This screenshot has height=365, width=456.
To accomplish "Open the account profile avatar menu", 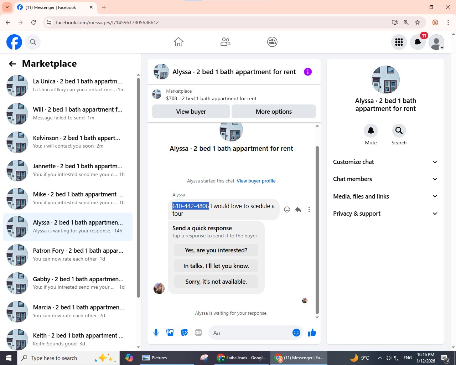I will pyautogui.click(x=436, y=42).
